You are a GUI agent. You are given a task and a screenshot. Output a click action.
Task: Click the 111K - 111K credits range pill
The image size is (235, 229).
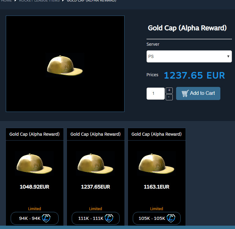(96, 218)
